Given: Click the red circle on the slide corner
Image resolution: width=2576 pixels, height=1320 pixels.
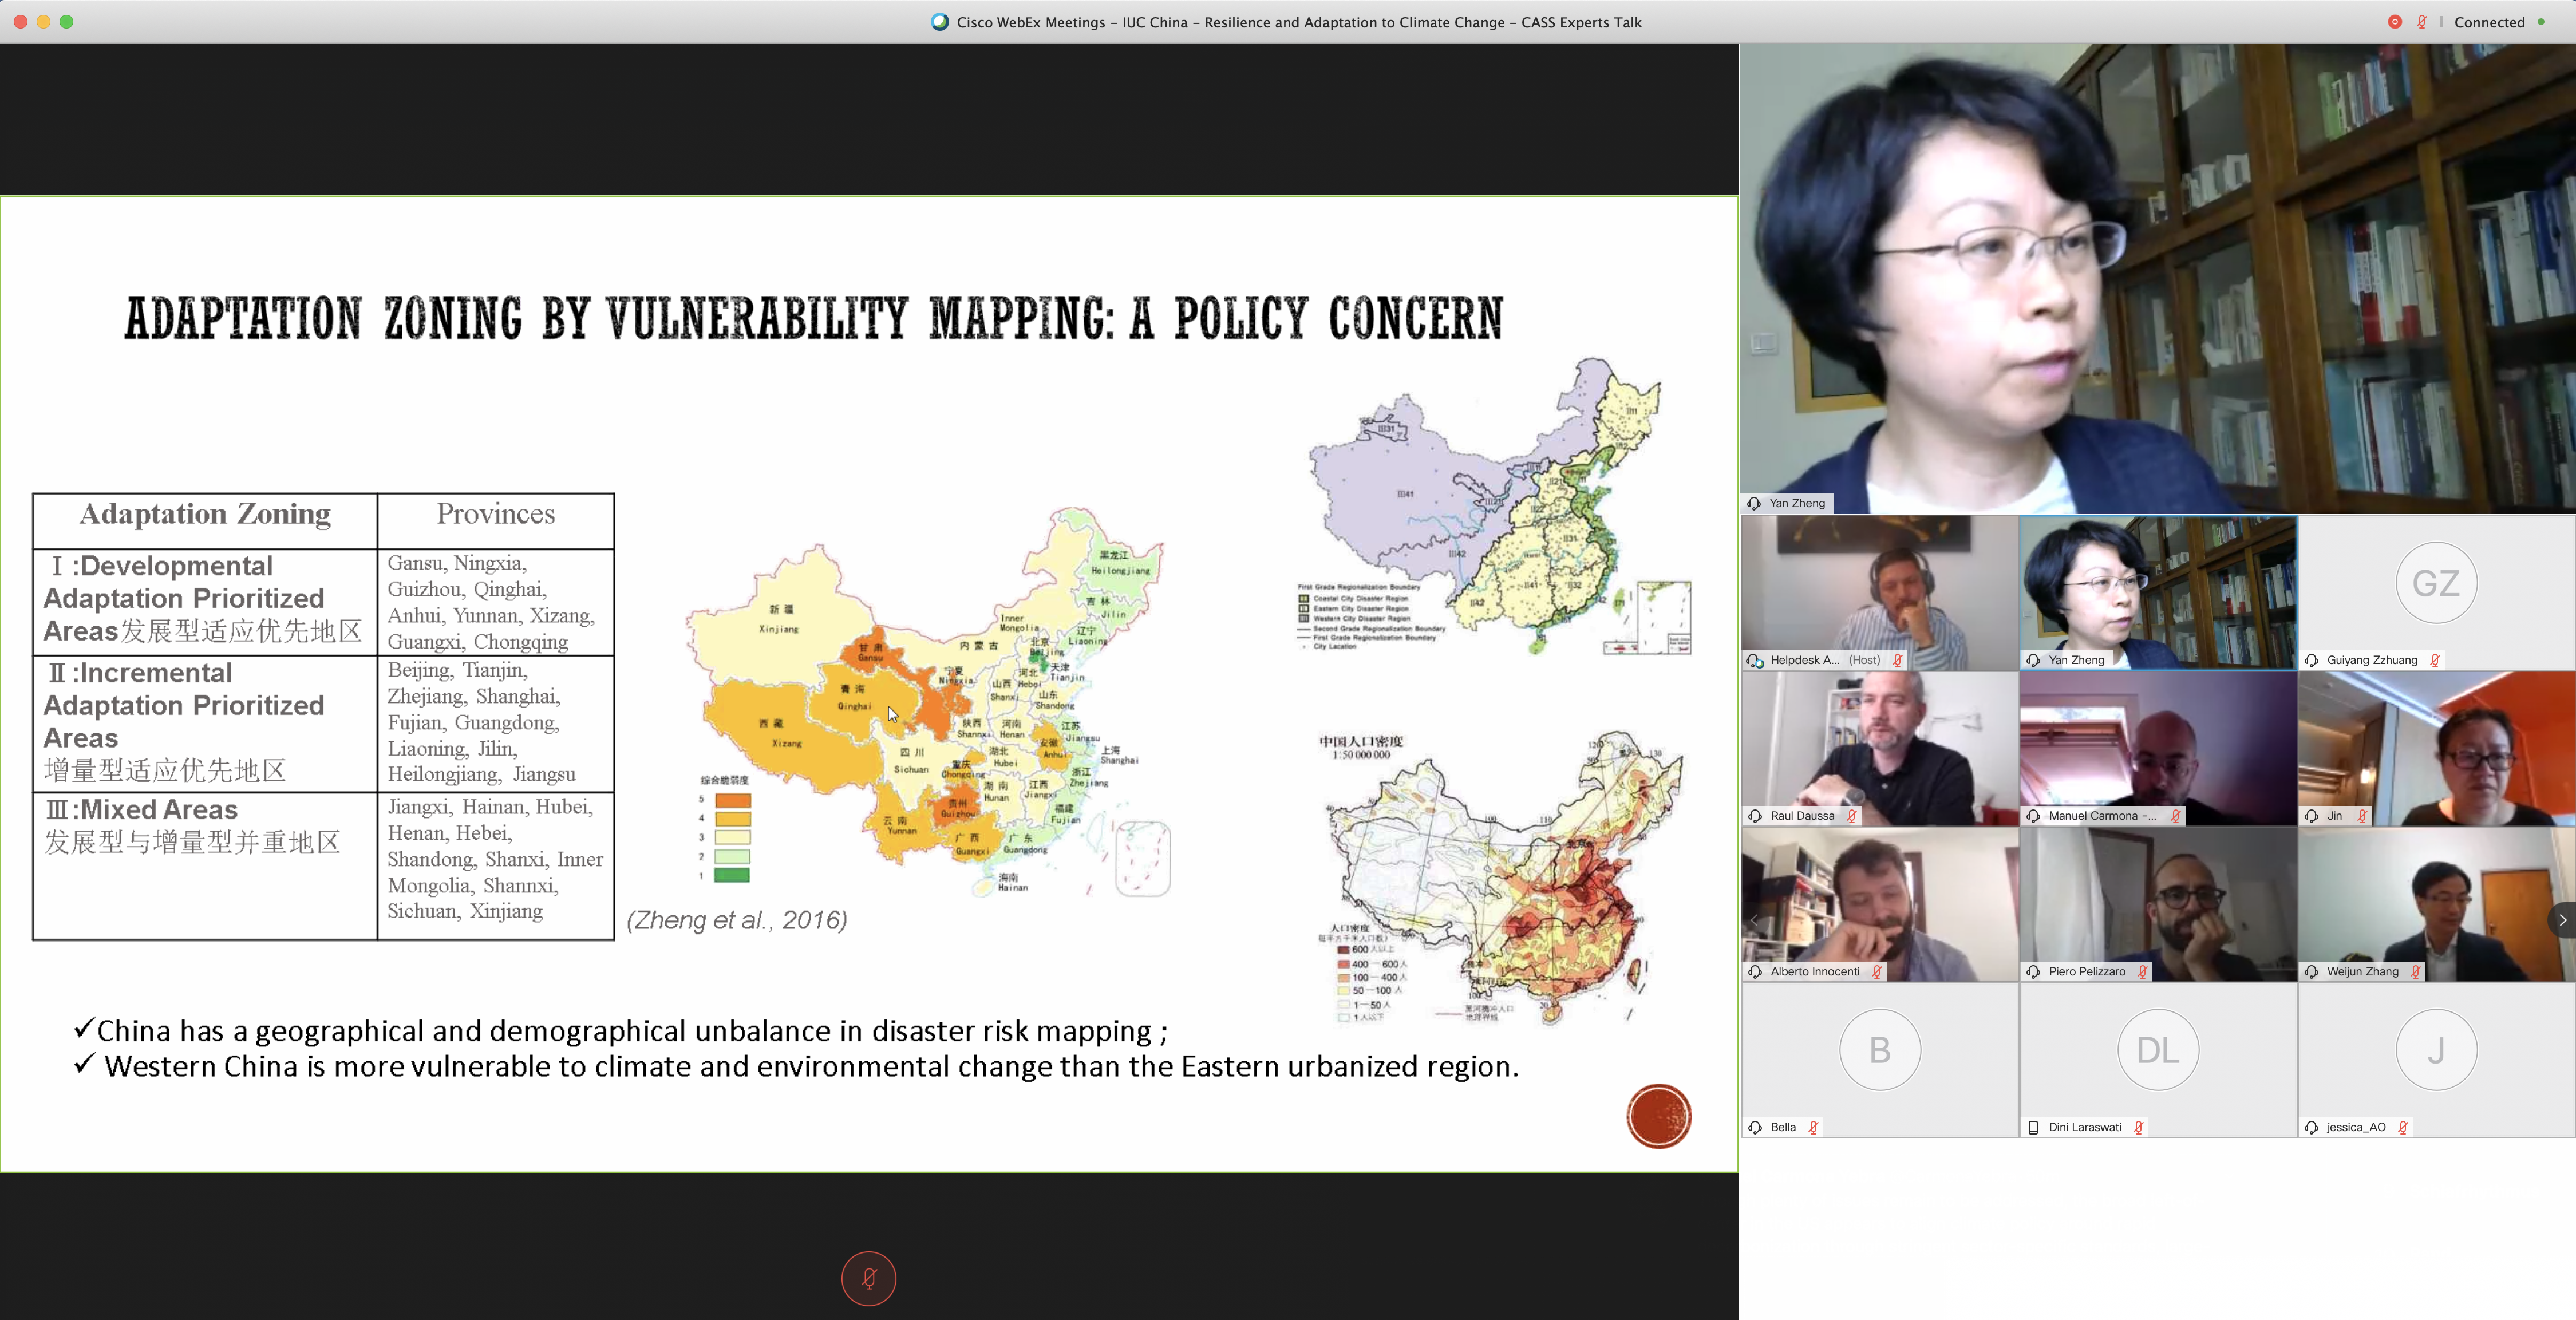Looking at the screenshot, I should 1658,1116.
